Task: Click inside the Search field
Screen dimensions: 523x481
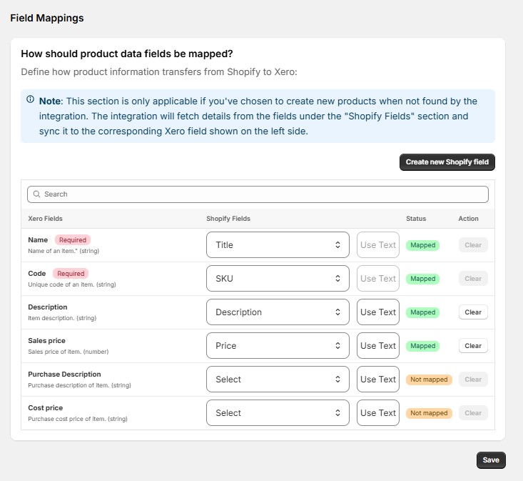Action: [x=258, y=194]
